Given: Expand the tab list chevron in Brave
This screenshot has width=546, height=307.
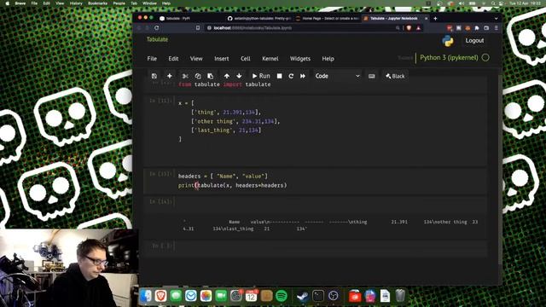Looking at the screenshot, I should [497, 19].
